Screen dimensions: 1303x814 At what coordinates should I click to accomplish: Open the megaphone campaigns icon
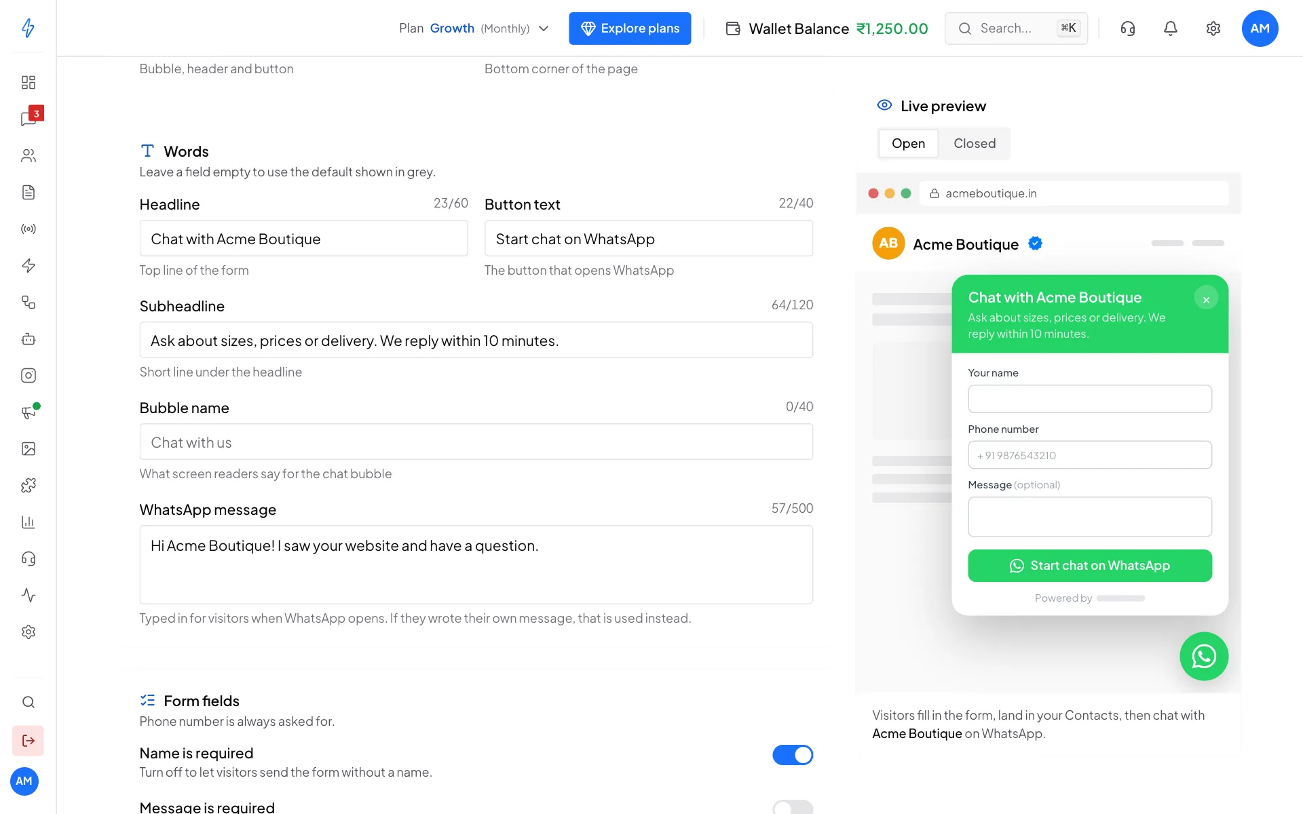click(x=28, y=412)
